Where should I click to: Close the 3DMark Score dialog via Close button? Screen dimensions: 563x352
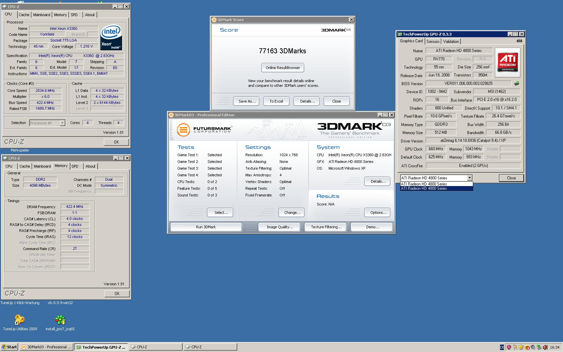tap(336, 101)
